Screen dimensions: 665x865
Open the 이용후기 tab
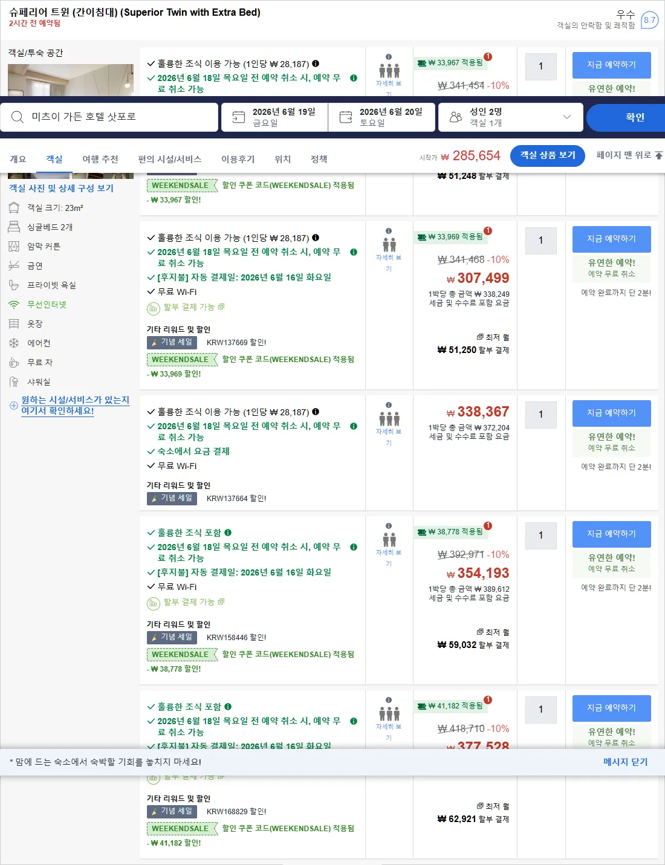point(238,159)
